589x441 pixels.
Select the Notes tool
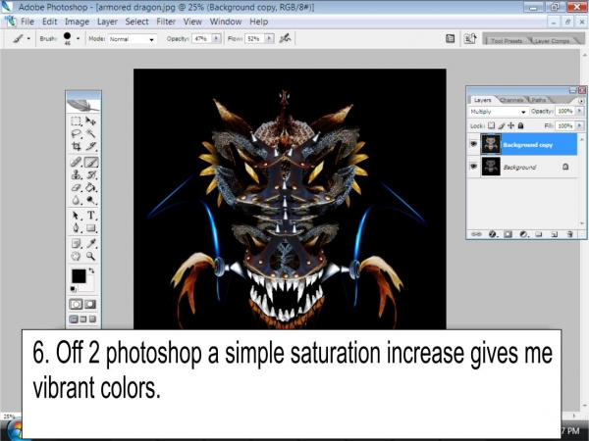[77, 244]
